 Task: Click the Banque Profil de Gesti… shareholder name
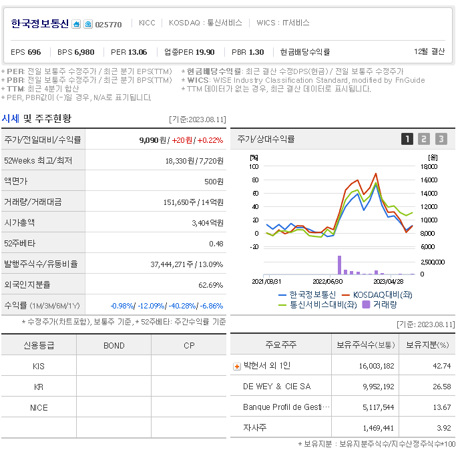click(x=286, y=407)
